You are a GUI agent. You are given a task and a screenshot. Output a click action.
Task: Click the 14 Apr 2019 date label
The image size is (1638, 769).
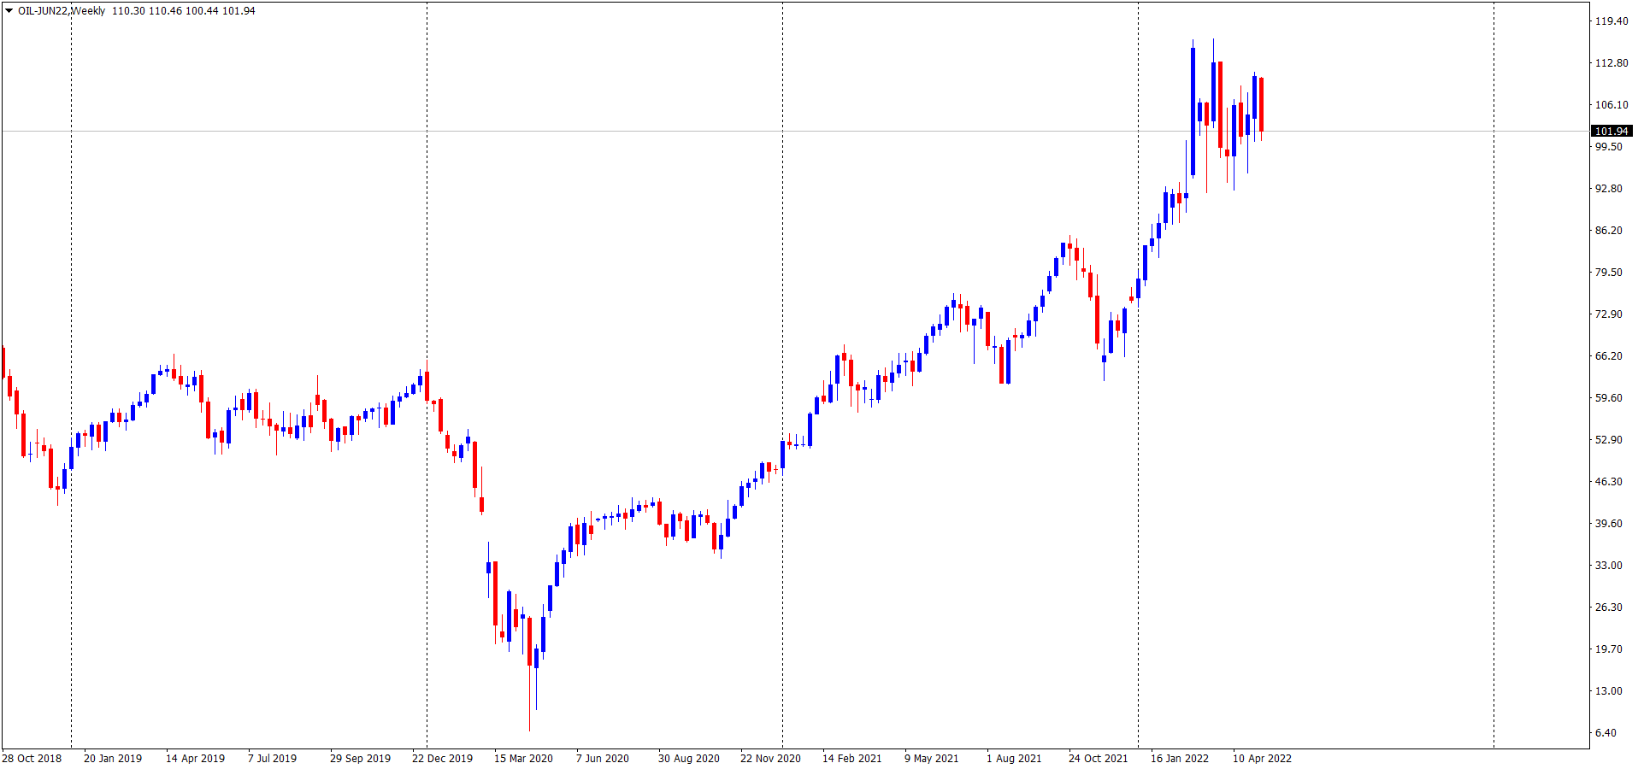point(195,759)
